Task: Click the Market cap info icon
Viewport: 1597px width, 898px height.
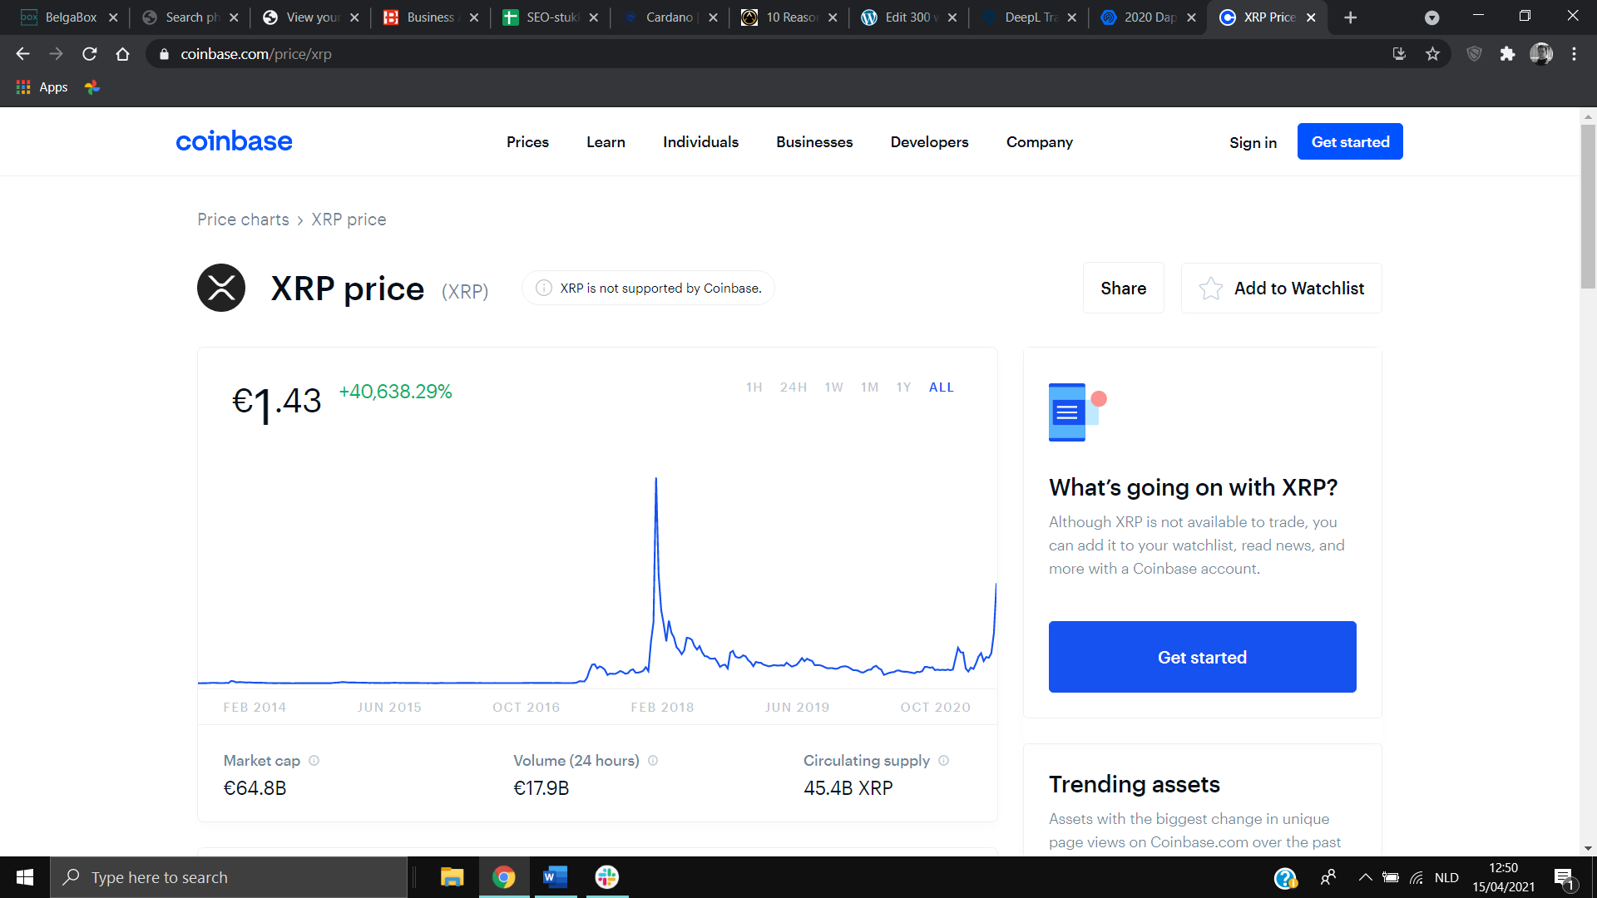Action: (314, 761)
